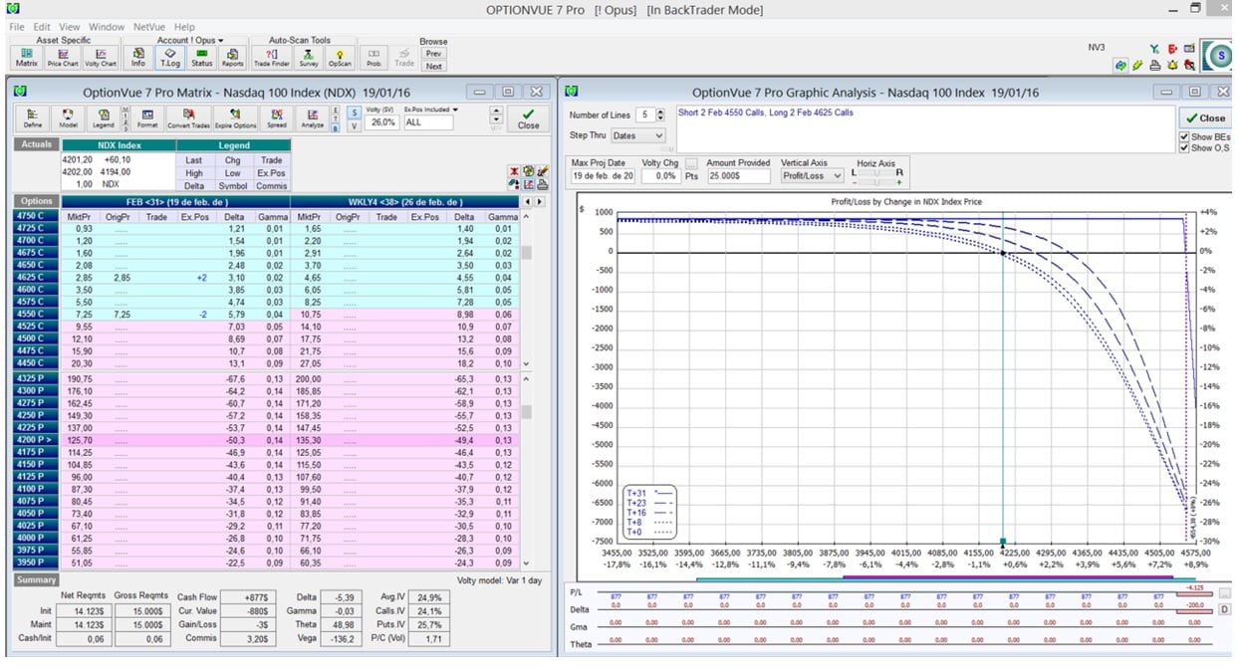The width and height of the screenshot is (1240, 669).
Task: Click the Convert Trades icon
Action: click(188, 118)
